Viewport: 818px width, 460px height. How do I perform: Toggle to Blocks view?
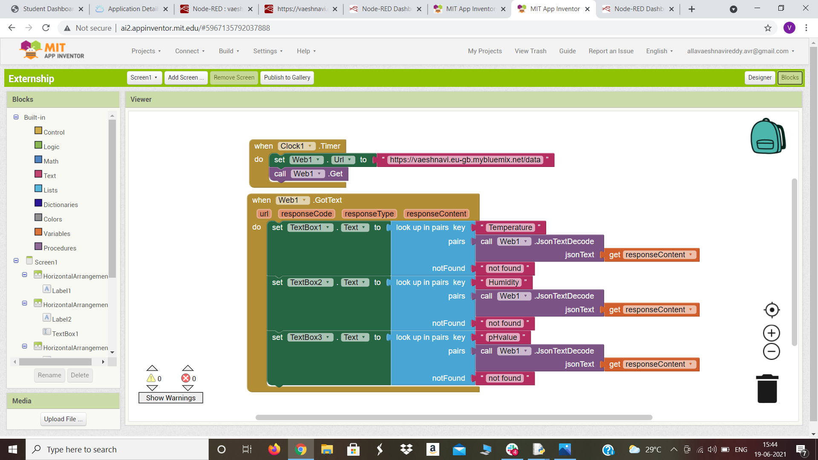(x=789, y=78)
